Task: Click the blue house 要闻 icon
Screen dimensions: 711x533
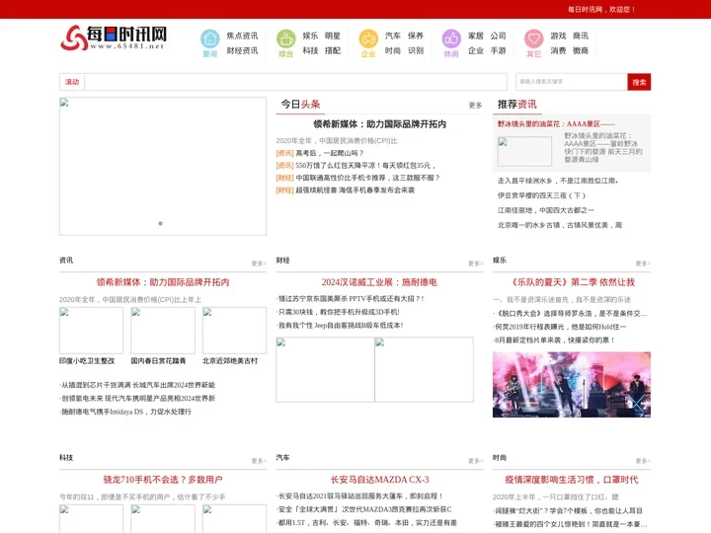Action: [210, 38]
